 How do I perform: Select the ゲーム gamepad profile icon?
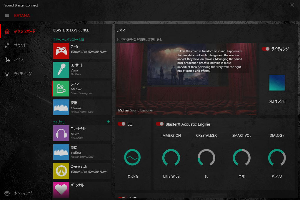pyautogui.click(x=61, y=51)
